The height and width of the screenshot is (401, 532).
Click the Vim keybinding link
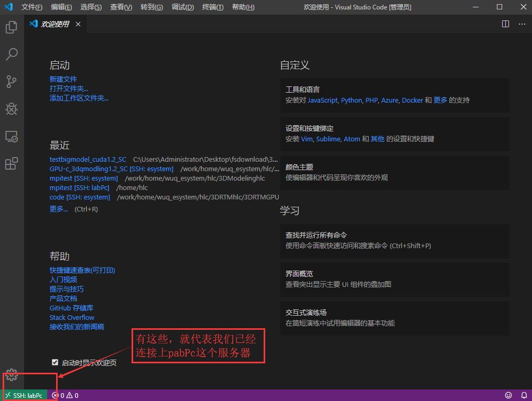pyautogui.click(x=307, y=139)
